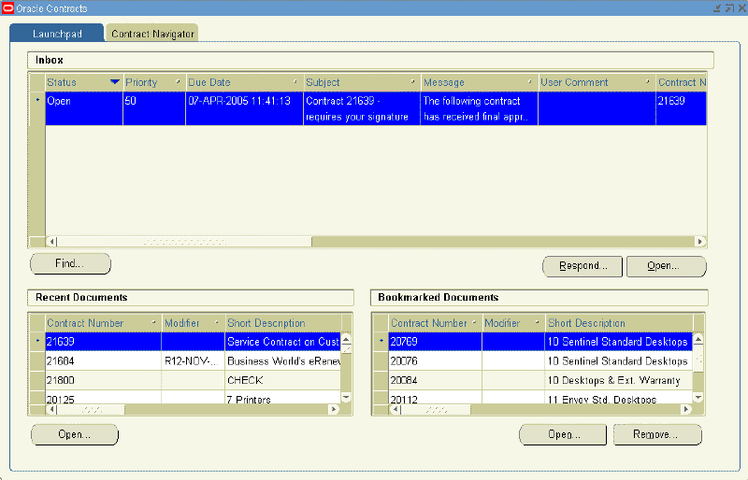Click Contract Number header in Recent Documents
The height and width of the screenshot is (480, 748).
103,323
